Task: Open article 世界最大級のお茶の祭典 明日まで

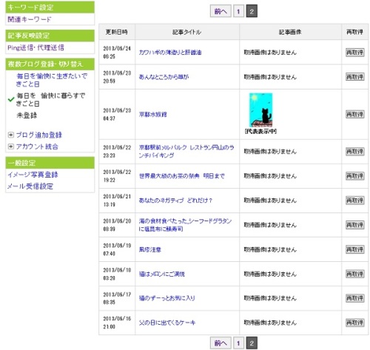Action: pyautogui.click(x=182, y=176)
